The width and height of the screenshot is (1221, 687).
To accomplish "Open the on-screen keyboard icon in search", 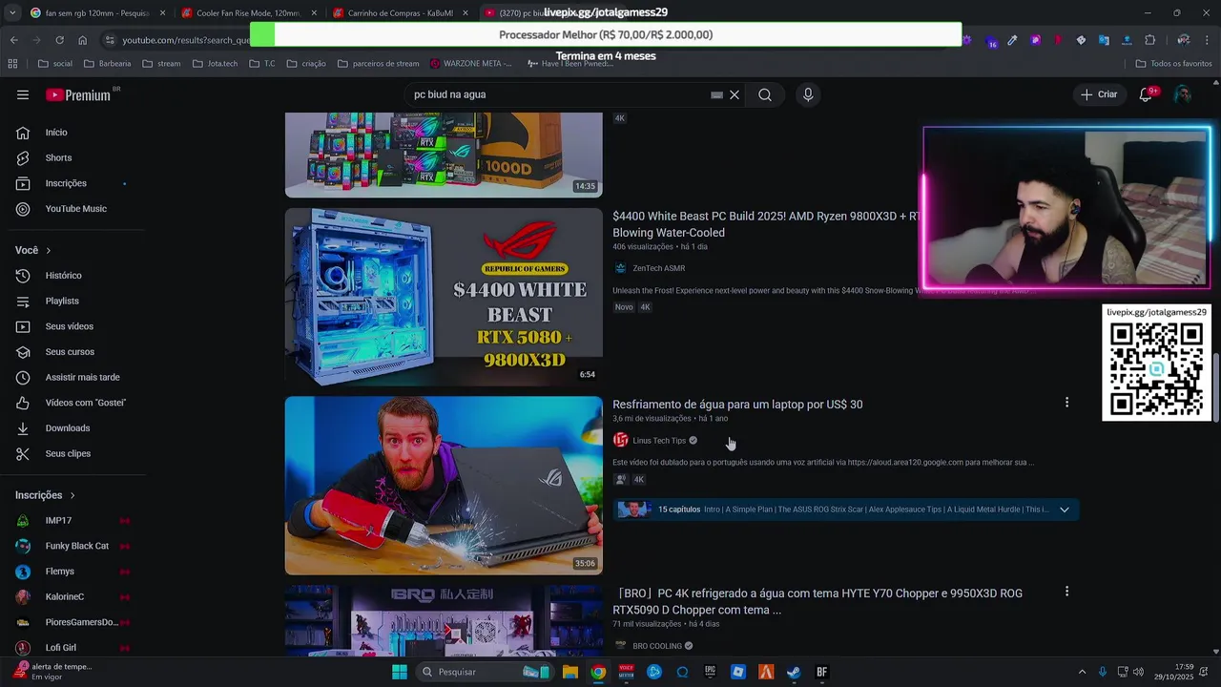I will click(716, 94).
